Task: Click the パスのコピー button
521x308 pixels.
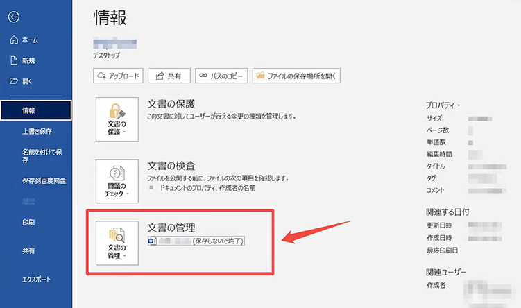Action: click(221, 76)
